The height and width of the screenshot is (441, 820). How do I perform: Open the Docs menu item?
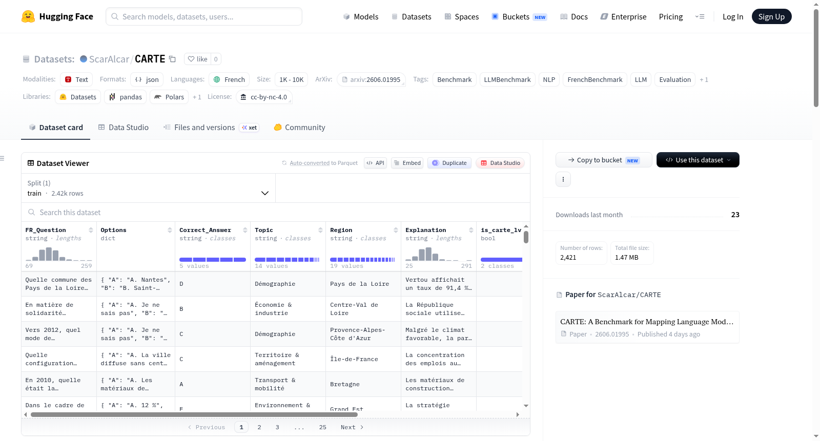574,16
